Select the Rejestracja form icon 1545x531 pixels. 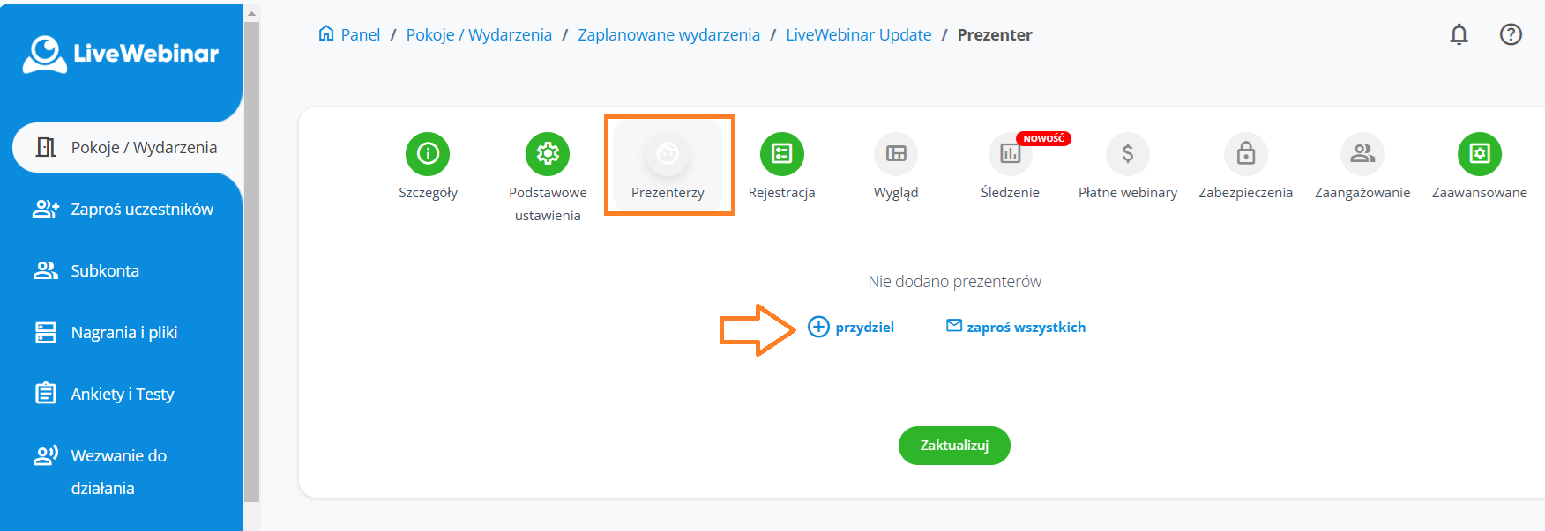(781, 154)
